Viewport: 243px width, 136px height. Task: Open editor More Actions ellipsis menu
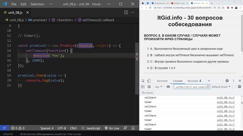click(x=133, y=12)
